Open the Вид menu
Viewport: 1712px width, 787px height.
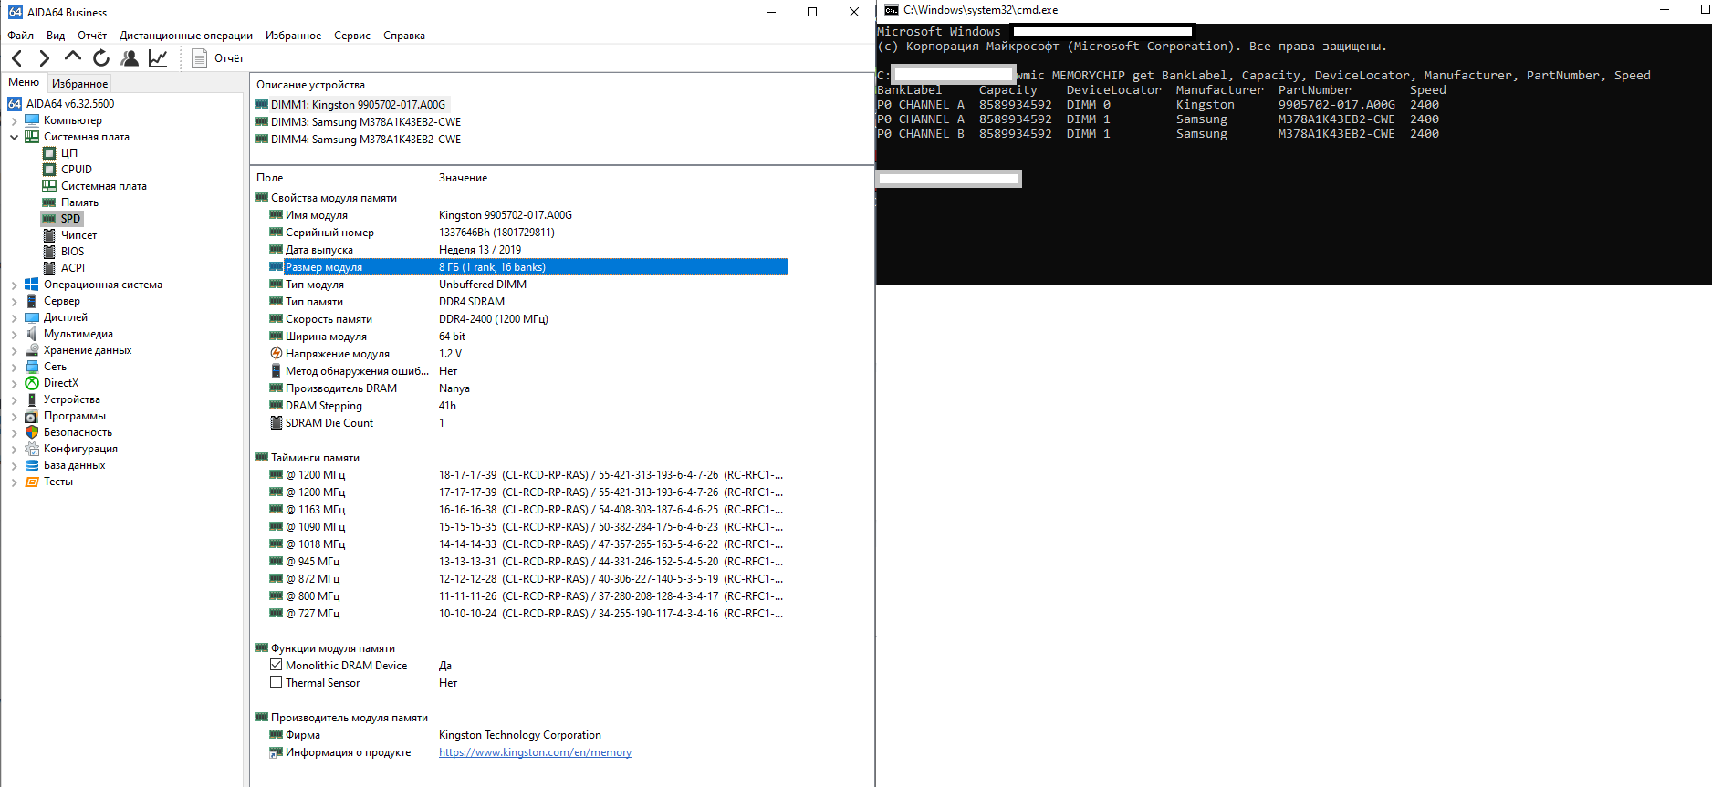(x=56, y=36)
